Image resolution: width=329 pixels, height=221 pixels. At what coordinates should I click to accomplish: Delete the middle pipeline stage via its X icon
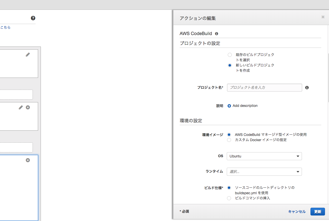tap(28, 107)
